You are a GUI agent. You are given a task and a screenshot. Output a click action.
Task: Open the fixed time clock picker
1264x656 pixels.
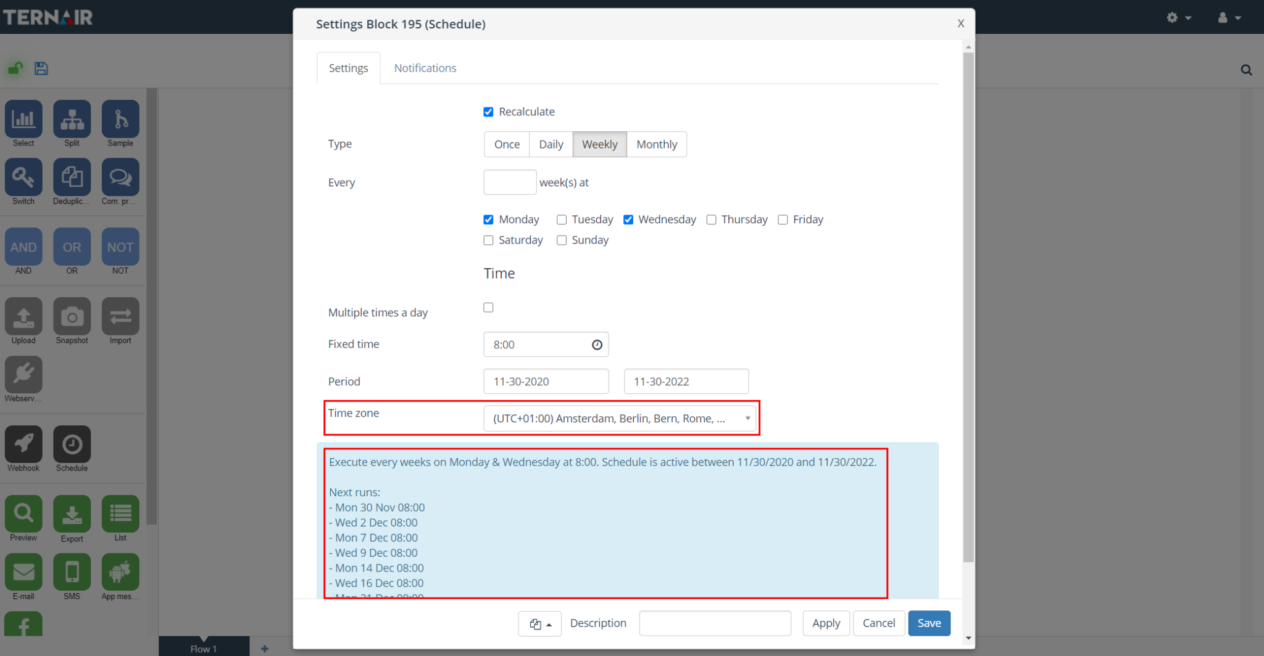tap(597, 345)
